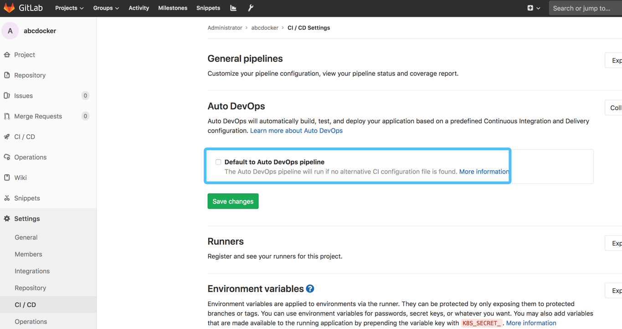Click the K8S_SECRET_ code text
This screenshot has width=622, height=329.
point(482,323)
